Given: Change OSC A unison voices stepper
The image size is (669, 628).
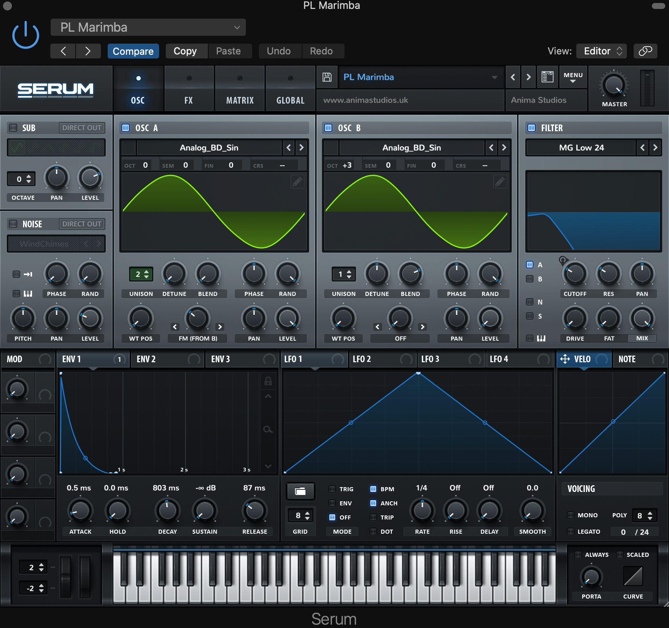Looking at the screenshot, I should pos(141,274).
